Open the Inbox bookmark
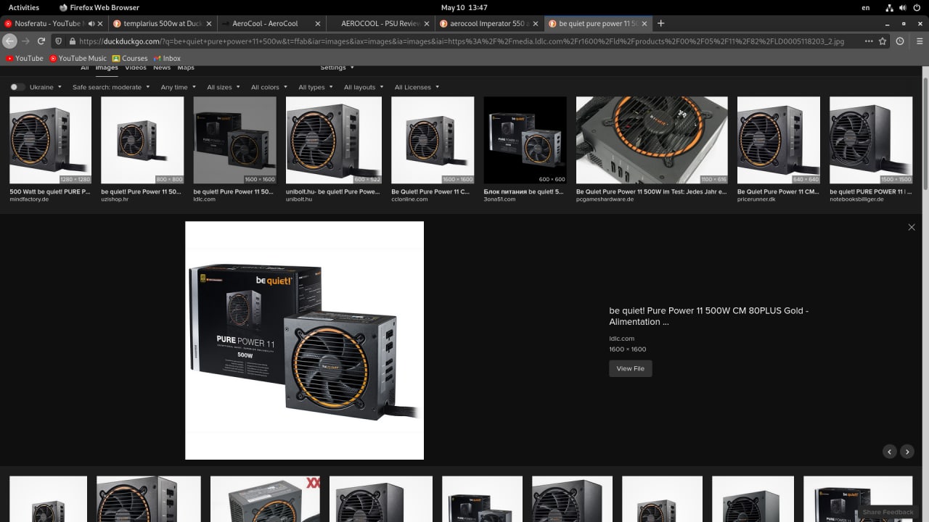Image resolution: width=929 pixels, height=522 pixels. click(x=167, y=58)
